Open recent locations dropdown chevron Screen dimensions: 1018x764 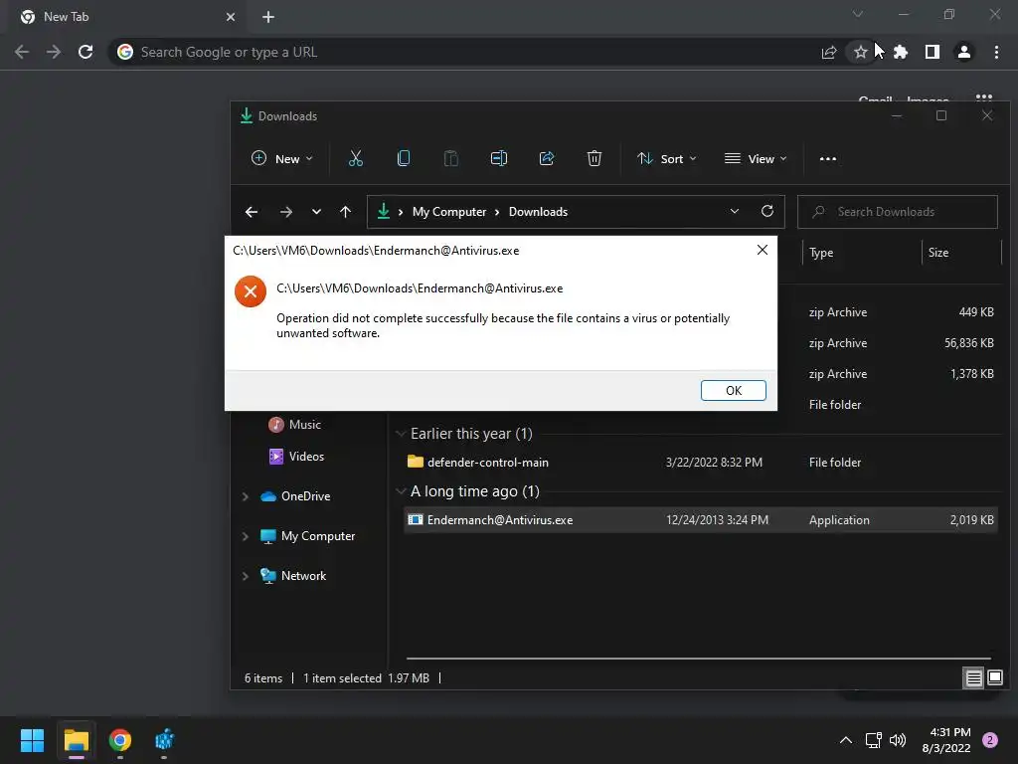(x=316, y=212)
